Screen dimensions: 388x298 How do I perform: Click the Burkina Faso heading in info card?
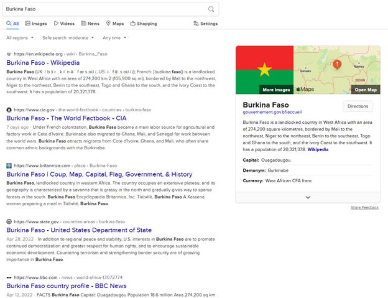[x=266, y=105]
